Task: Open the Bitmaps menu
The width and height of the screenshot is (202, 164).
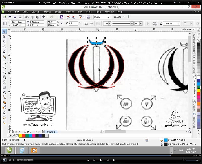Action: pyautogui.click(x=70, y=12)
